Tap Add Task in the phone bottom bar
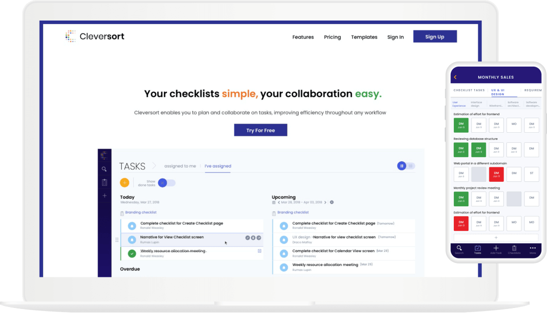 496,250
